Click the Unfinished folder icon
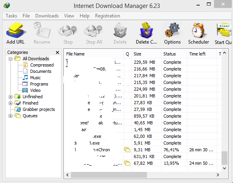The image size is (233, 183). coord(18,97)
